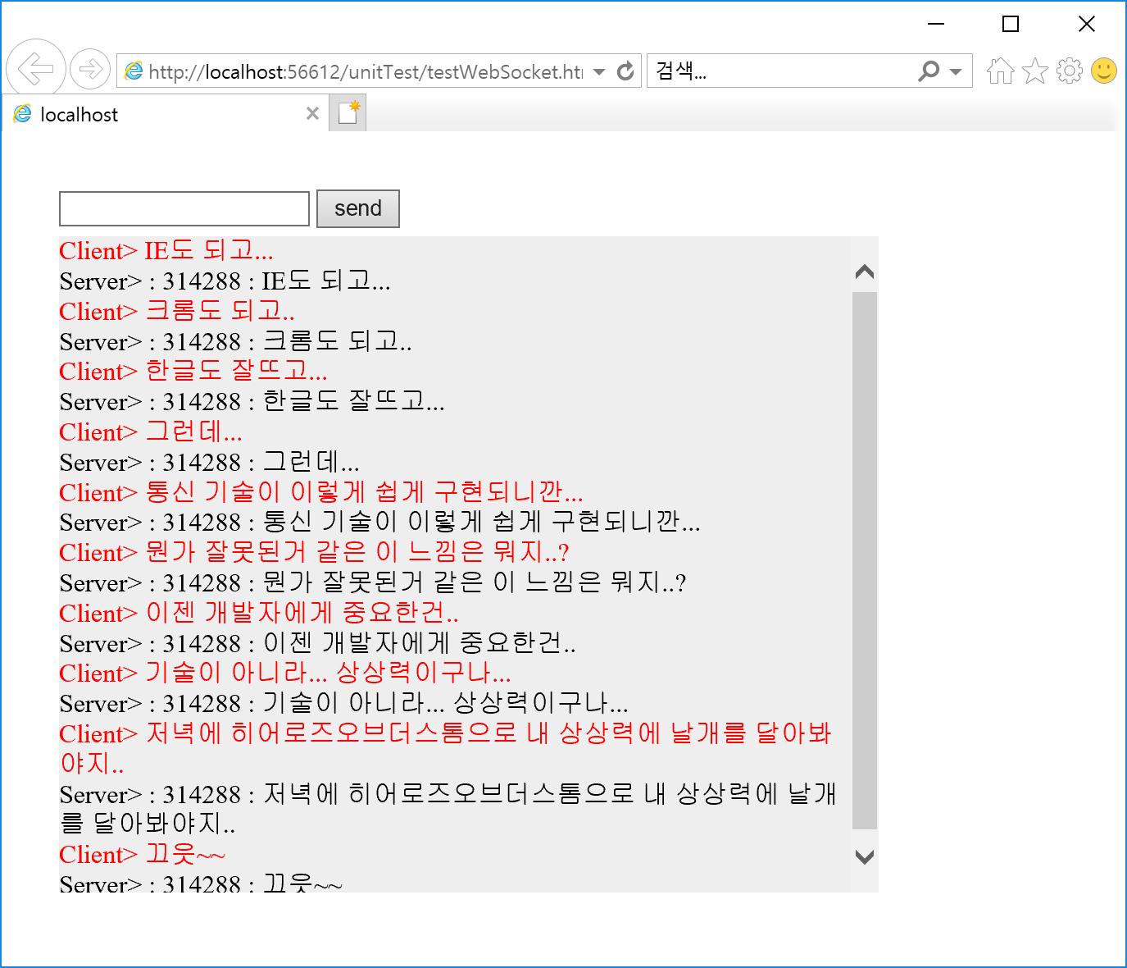Minimize the browser window

pyautogui.click(x=936, y=25)
